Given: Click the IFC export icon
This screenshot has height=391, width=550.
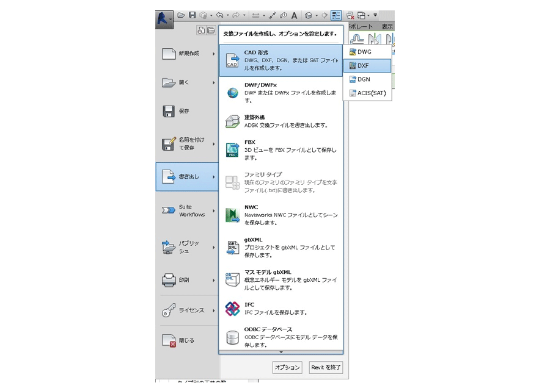Looking at the screenshot, I should [x=233, y=309].
